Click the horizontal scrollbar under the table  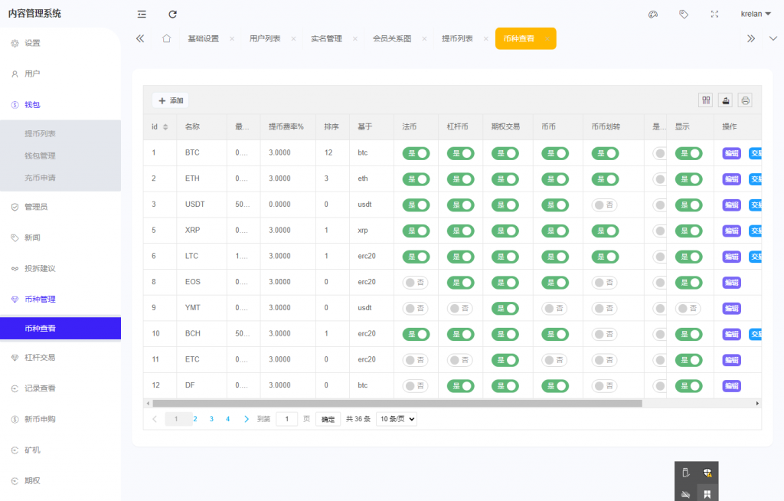coord(397,403)
